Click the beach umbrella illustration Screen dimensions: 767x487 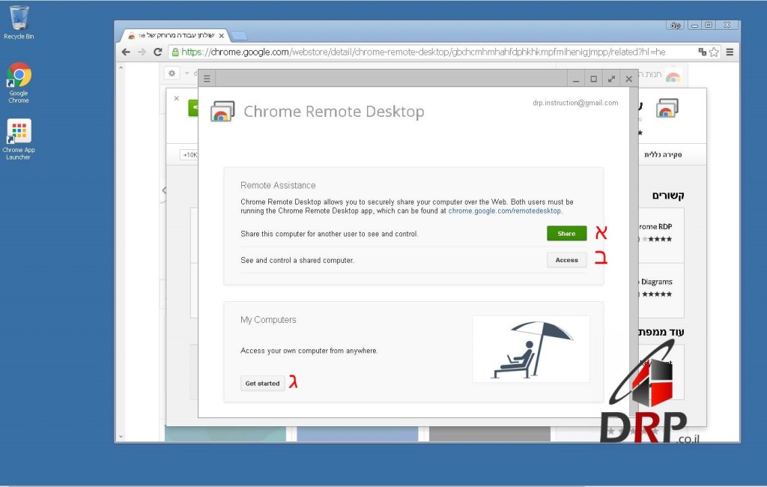530,348
